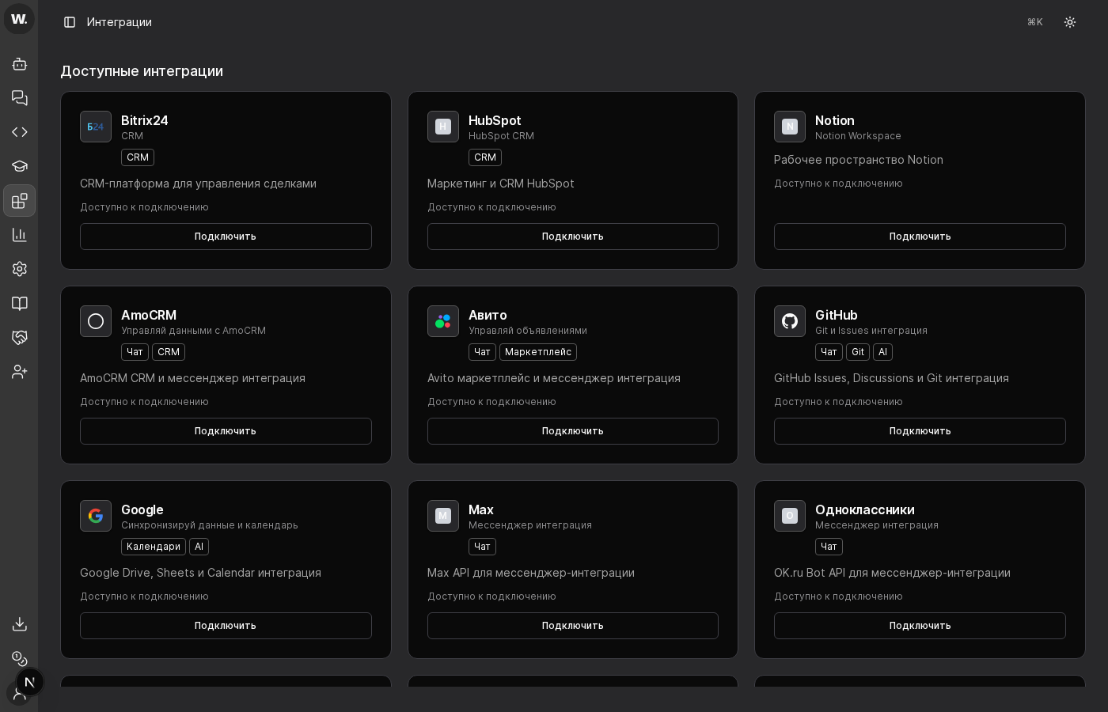1108x712 pixels.
Task: Open analytics via the bar chart icon
Action: (x=19, y=235)
